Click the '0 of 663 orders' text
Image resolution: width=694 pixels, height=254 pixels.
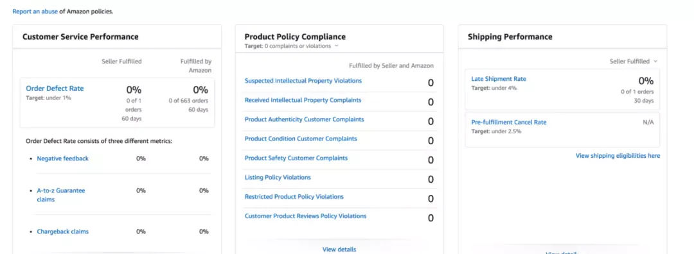(188, 101)
